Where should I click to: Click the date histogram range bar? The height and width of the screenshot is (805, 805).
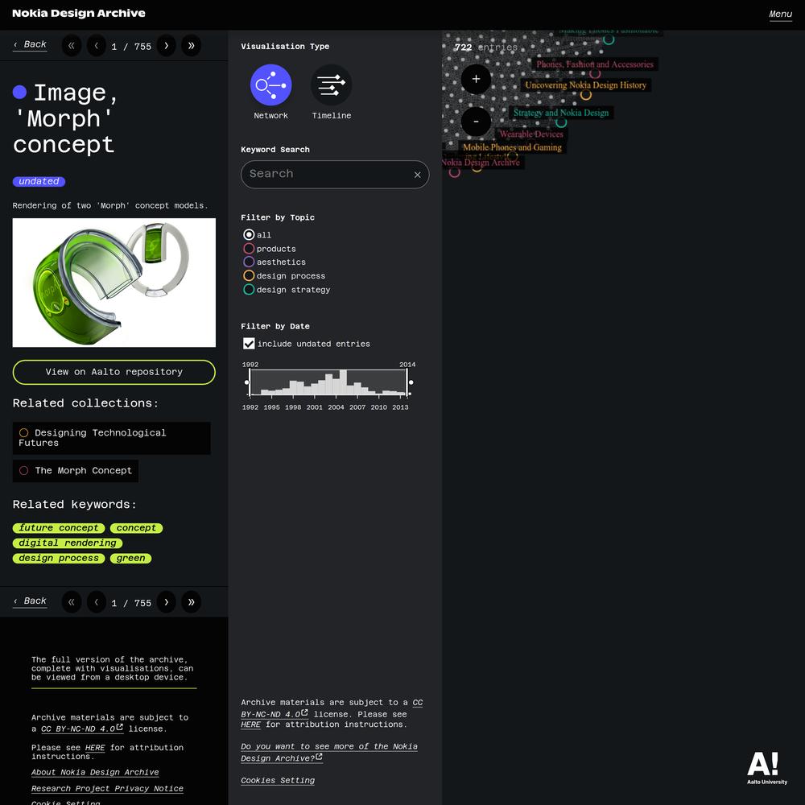(328, 382)
